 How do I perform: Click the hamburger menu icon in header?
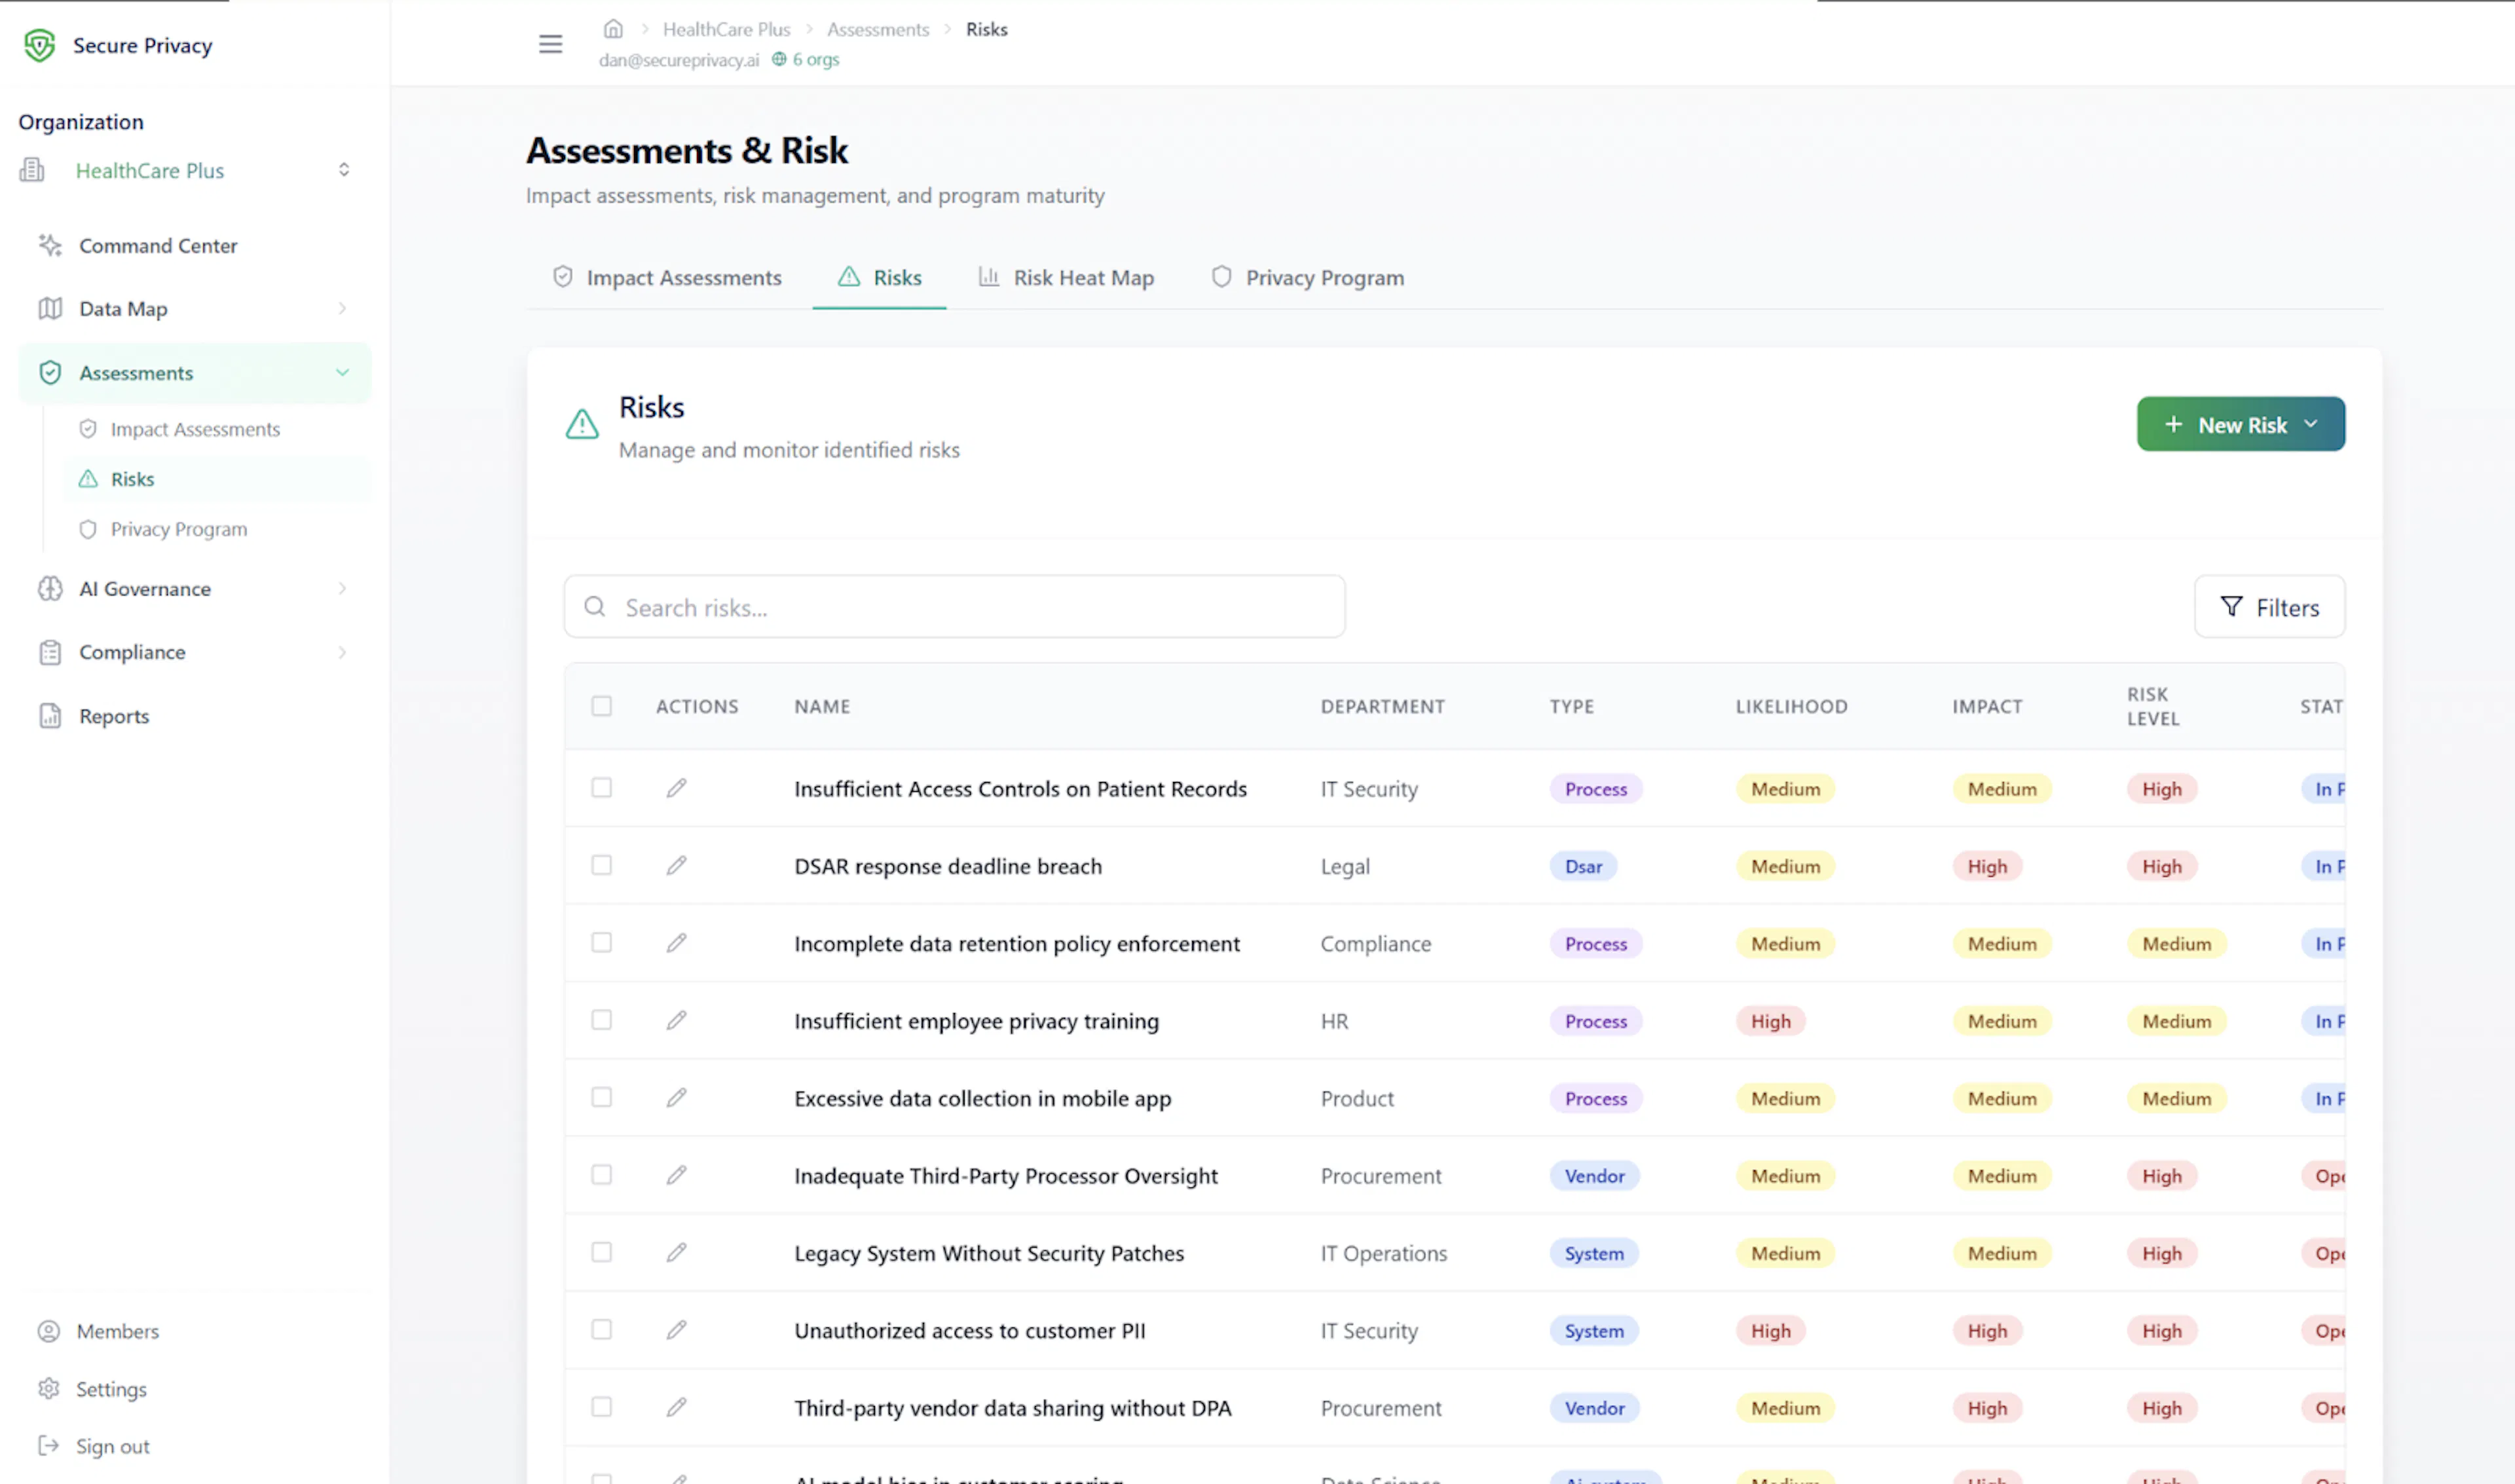pos(550,44)
